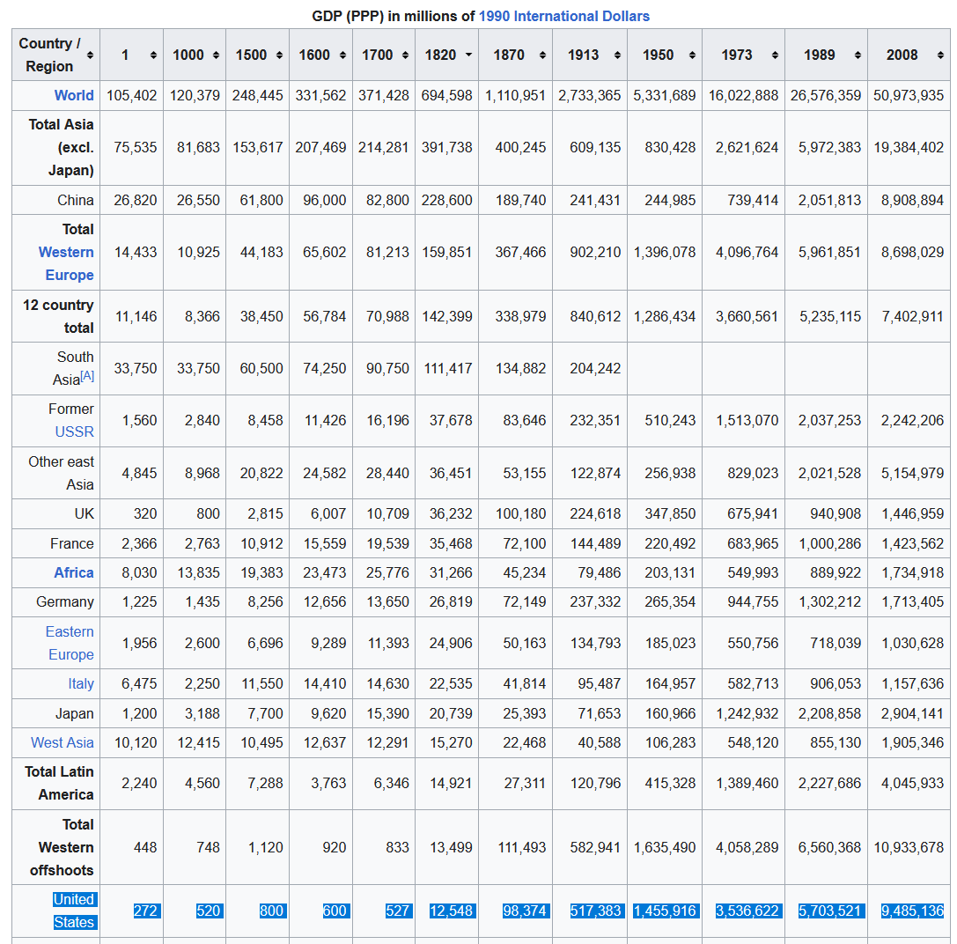Open the USSR link
The image size is (957, 944).
tap(74, 431)
